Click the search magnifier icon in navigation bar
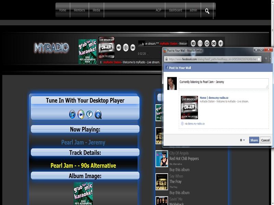The width and height of the screenshot is (274, 205). click(207, 11)
